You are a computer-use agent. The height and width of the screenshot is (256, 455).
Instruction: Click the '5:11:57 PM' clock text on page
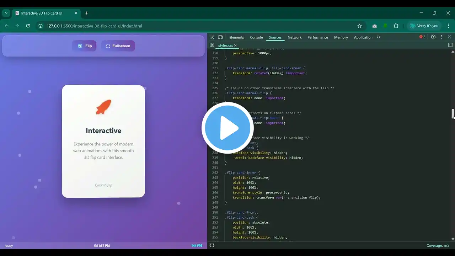[x=102, y=246]
